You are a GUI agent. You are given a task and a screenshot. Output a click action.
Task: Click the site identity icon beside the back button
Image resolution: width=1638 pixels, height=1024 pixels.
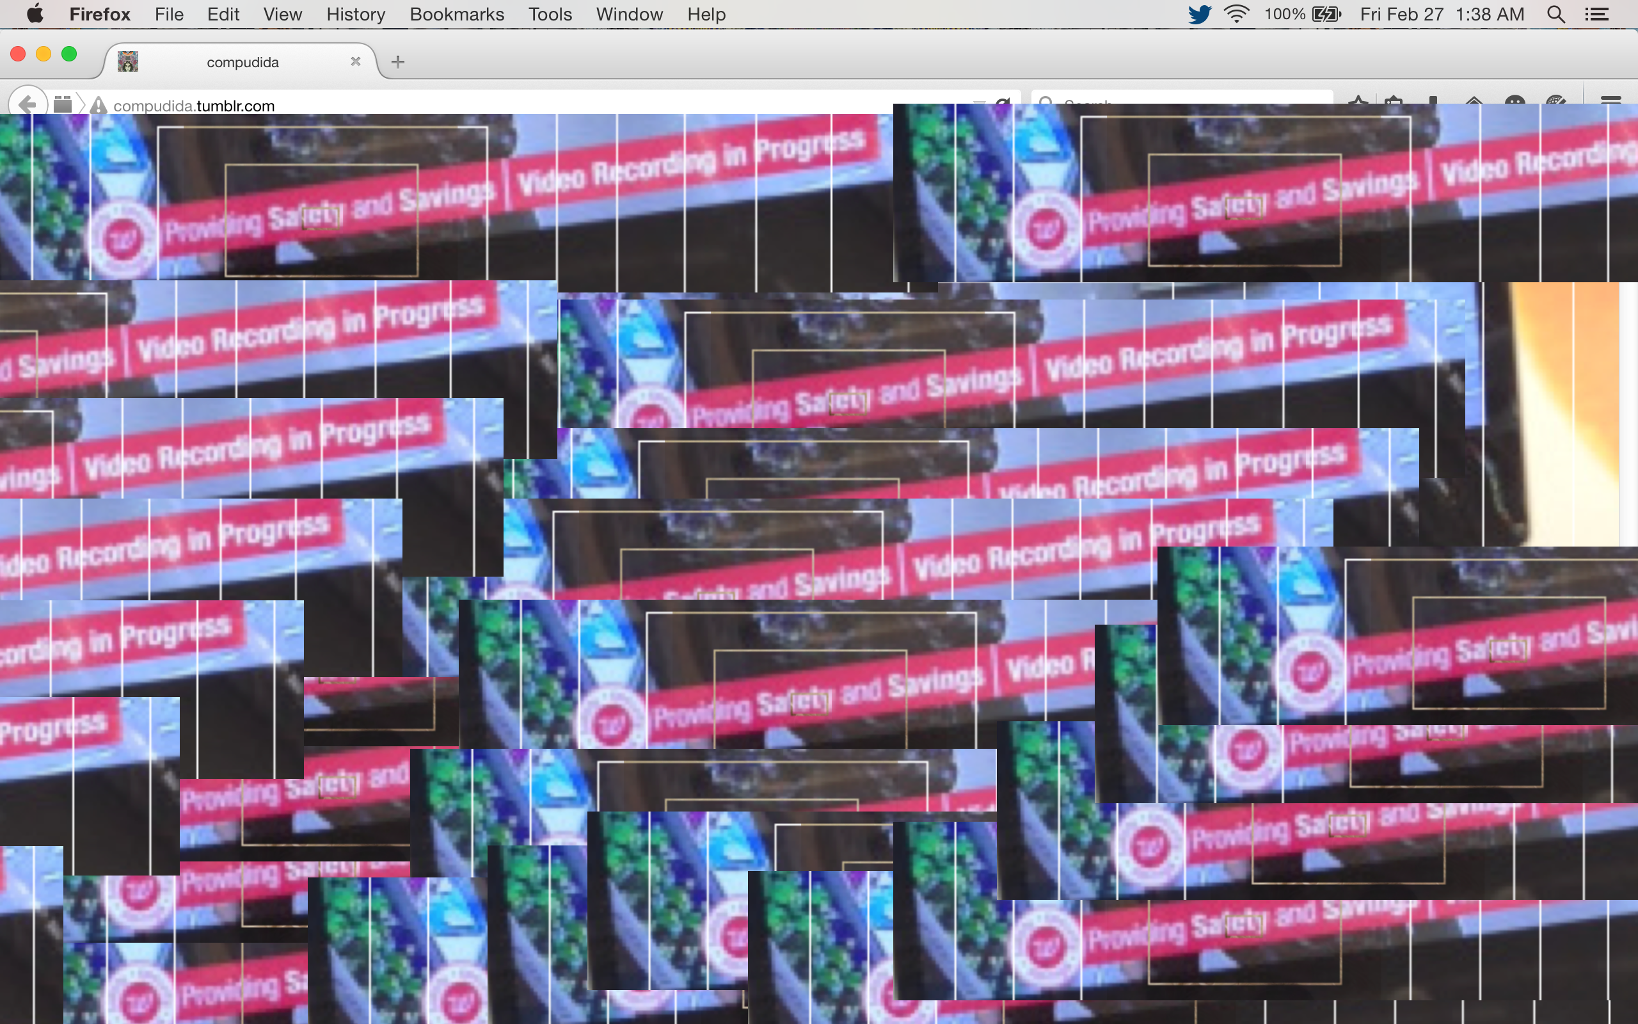[x=62, y=105]
